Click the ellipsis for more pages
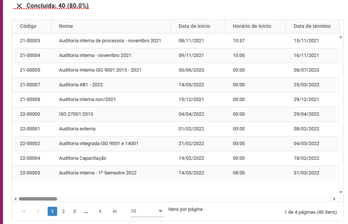The width and height of the screenshot is (348, 224). tap(86, 211)
